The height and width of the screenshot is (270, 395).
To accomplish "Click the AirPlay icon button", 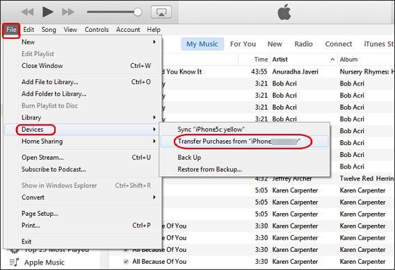I will coord(161,12).
